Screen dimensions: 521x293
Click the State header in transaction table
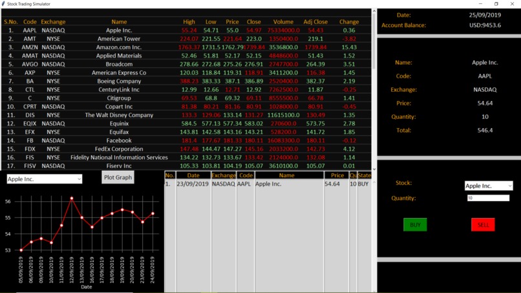(364, 175)
